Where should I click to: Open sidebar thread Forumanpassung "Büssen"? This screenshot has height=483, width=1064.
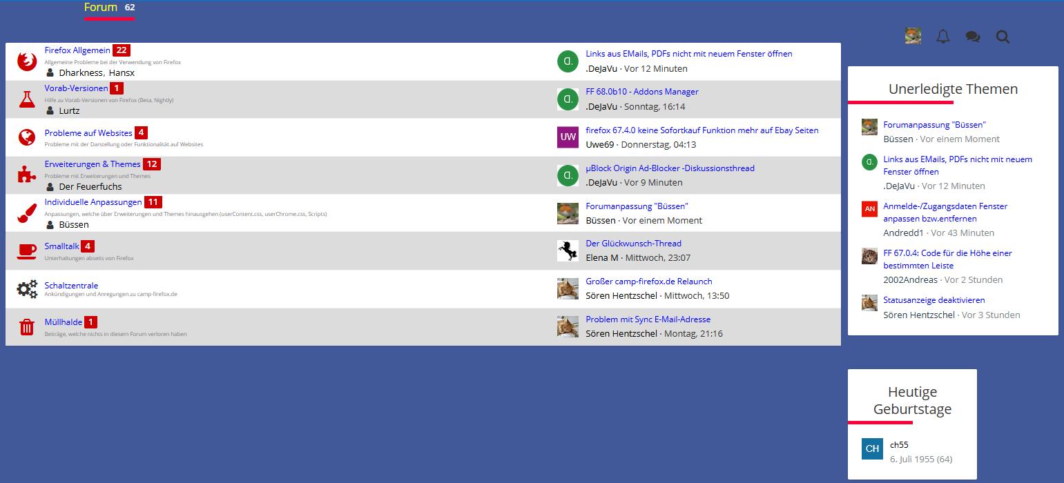[935, 125]
